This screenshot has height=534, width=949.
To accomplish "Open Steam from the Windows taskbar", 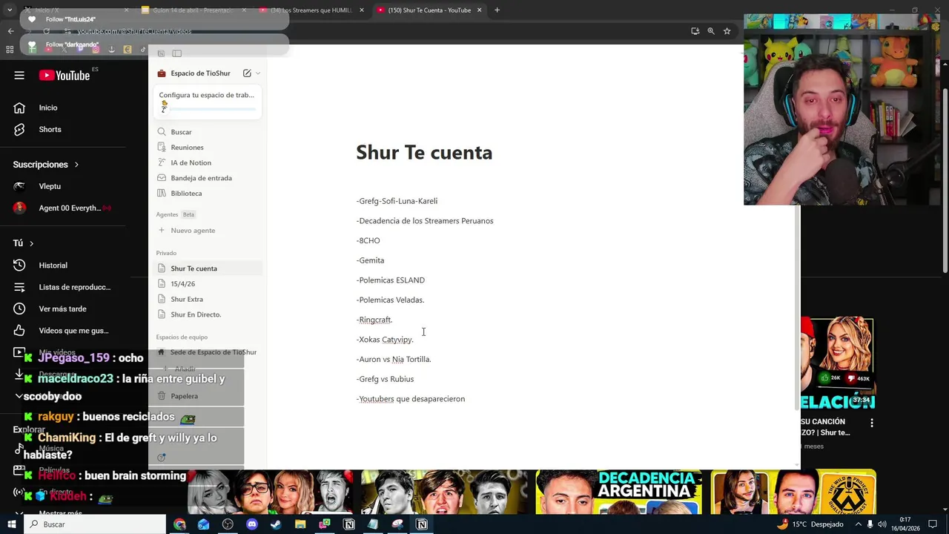I will (x=276, y=524).
